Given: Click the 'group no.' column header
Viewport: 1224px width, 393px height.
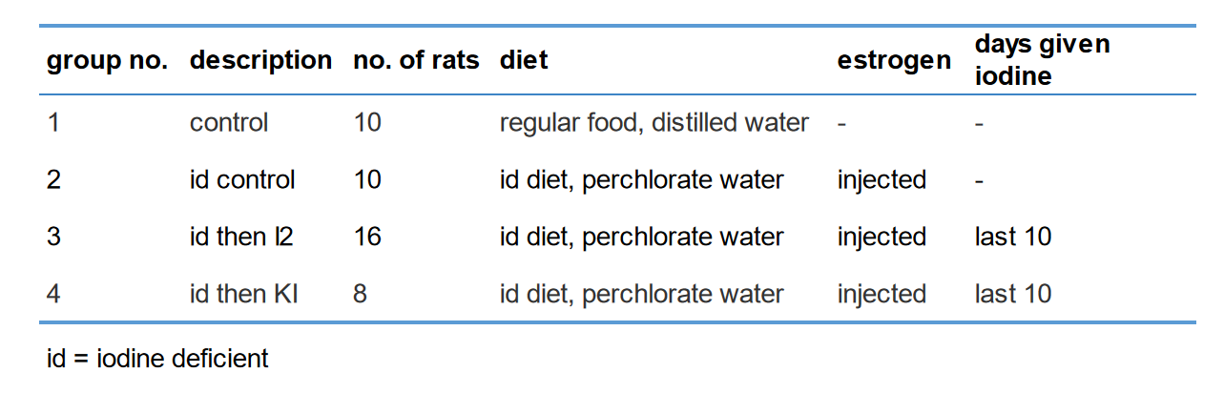Looking at the screenshot, I should pos(108,60).
